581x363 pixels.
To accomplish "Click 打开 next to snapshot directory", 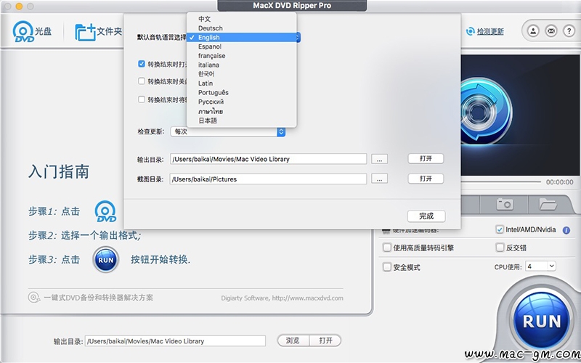I will pos(426,179).
